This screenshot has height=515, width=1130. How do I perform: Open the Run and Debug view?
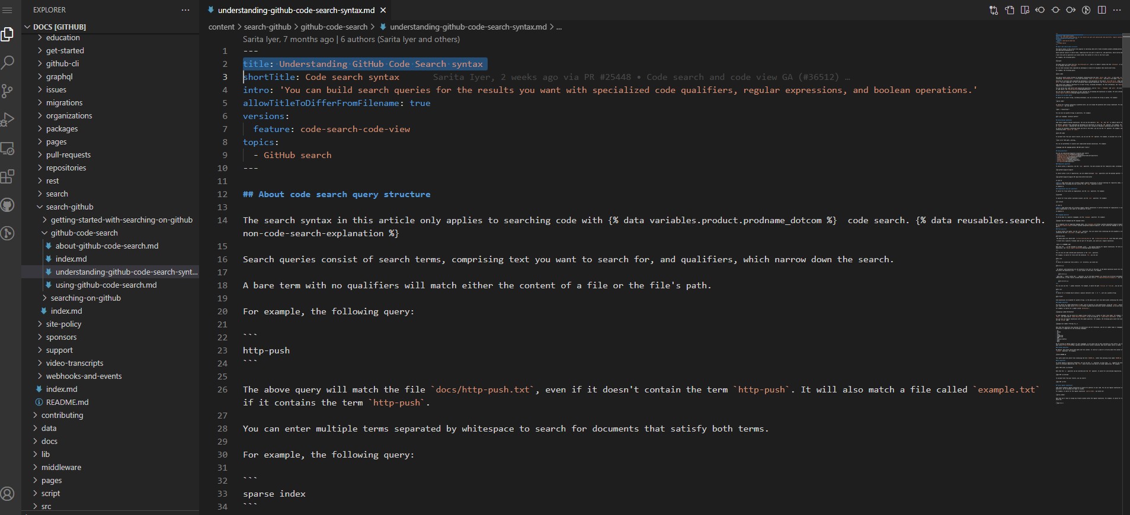(x=7, y=119)
